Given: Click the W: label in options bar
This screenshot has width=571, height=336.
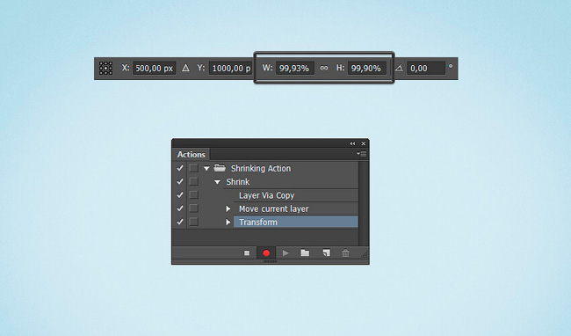Looking at the screenshot, I should [x=267, y=68].
